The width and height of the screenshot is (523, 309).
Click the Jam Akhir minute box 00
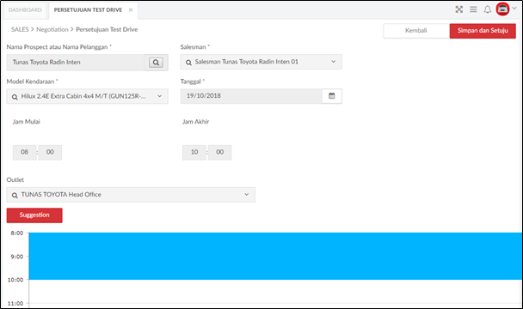point(220,152)
